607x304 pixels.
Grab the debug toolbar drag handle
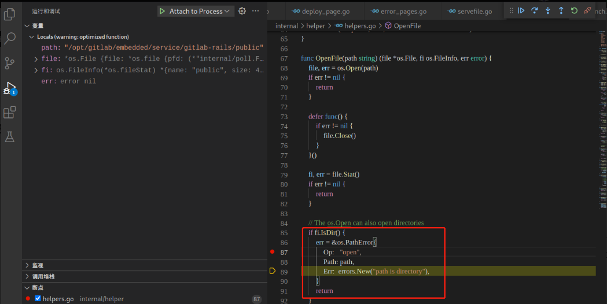(x=512, y=10)
